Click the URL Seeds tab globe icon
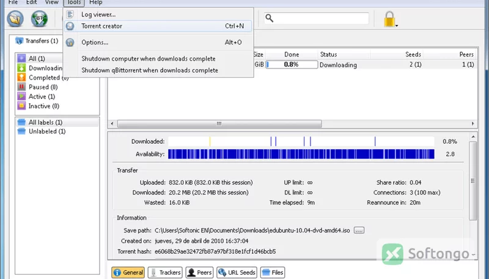The width and height of the screenshot is (489, 279). pos(222,272)
